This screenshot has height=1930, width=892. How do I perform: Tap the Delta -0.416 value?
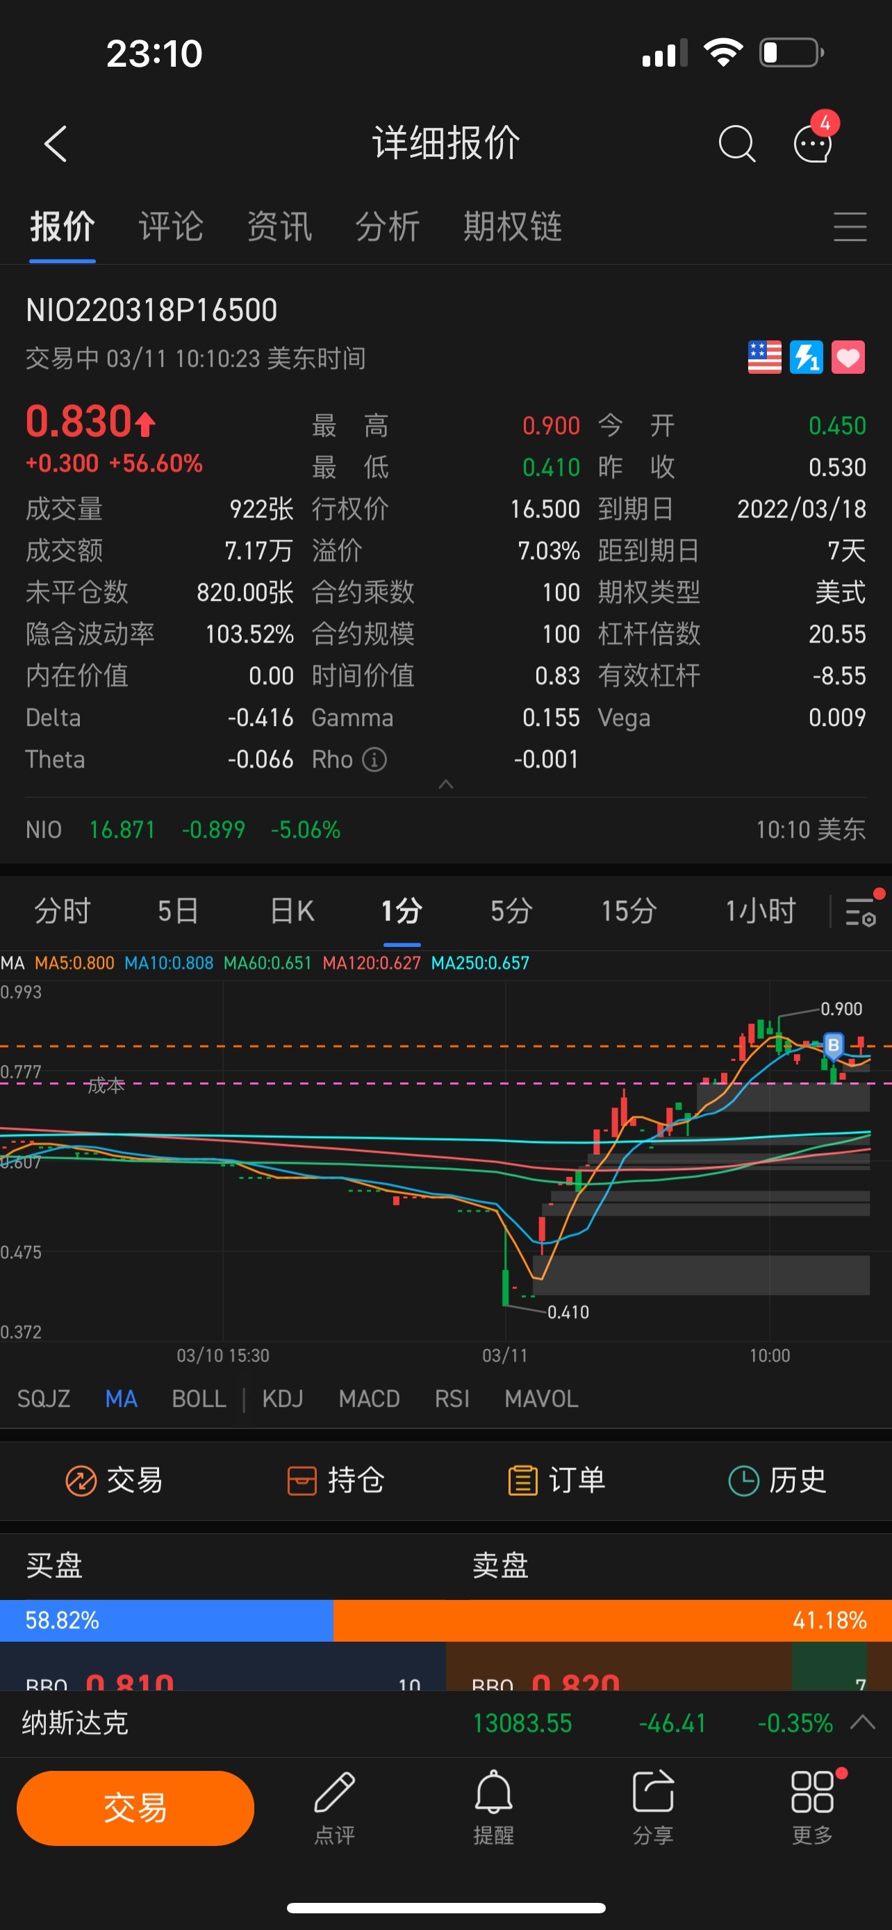[261, 718]
